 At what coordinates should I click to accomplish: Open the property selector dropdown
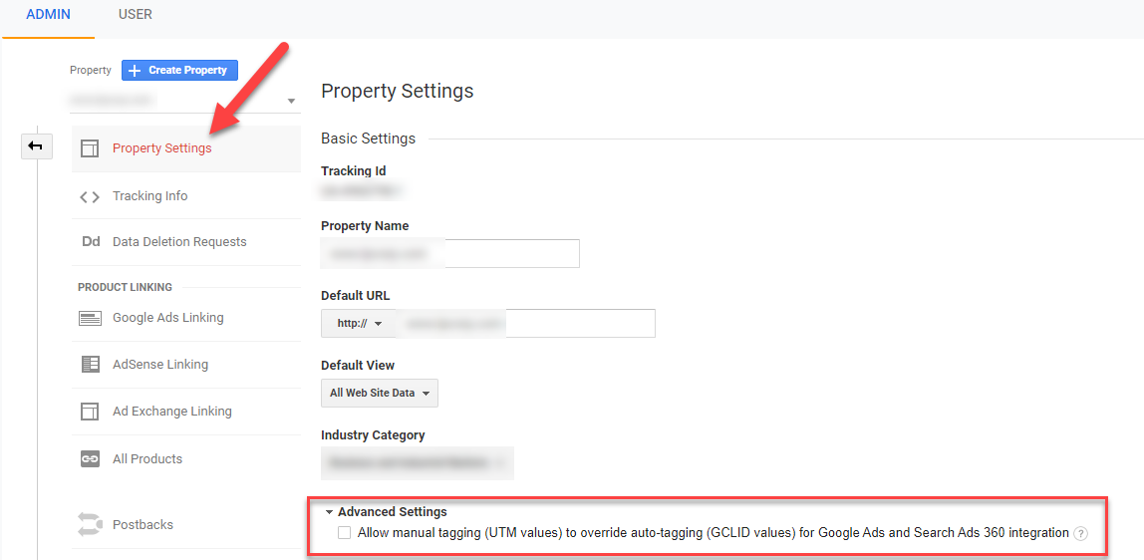click(291, 101)
